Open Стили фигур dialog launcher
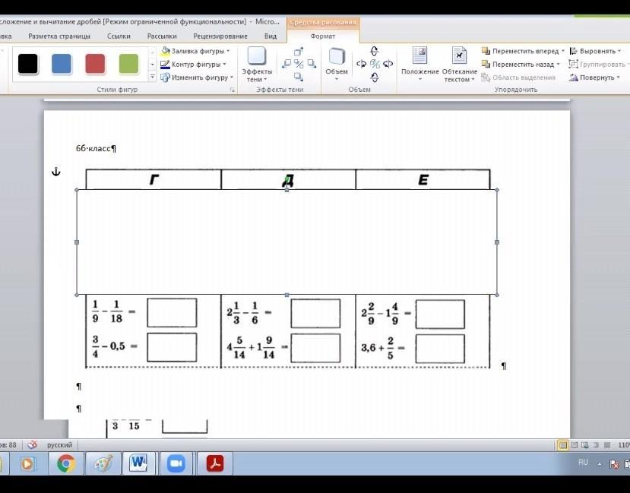Viewport: 630px width, 493px height. click(x=233, y=90)
